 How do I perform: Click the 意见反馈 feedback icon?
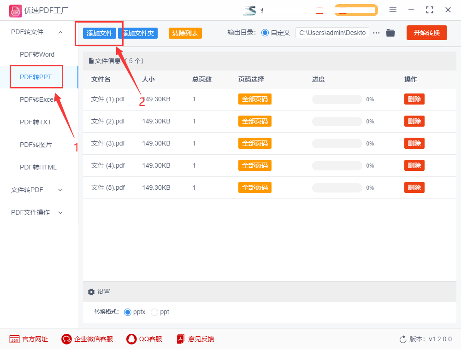click(181, 339)
